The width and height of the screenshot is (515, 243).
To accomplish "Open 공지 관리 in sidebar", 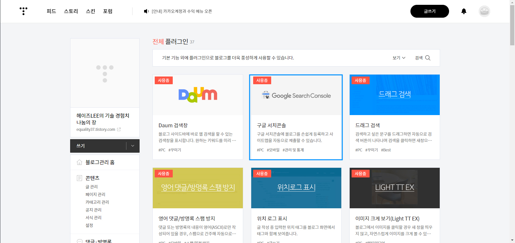I will 93,210.
